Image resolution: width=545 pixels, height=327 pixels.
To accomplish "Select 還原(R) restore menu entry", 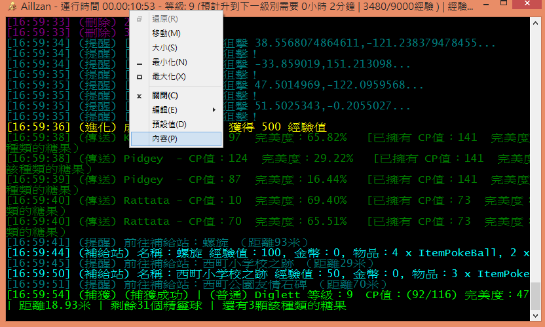I will (176, 19).
